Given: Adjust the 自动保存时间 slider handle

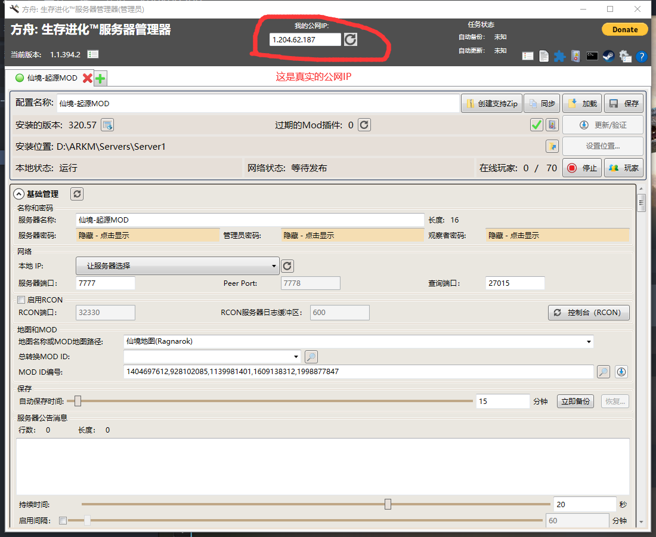Looking at the screenshot, I should 78,401.
